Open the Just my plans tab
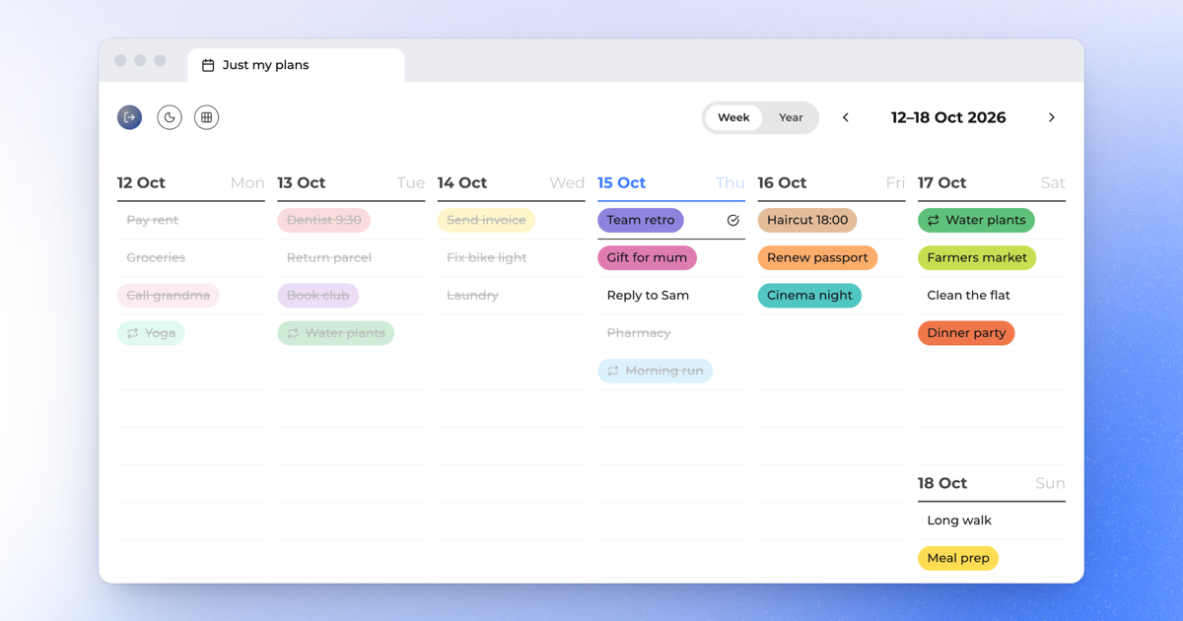Viewport: 1183px width, 621px height. (296, 65)
